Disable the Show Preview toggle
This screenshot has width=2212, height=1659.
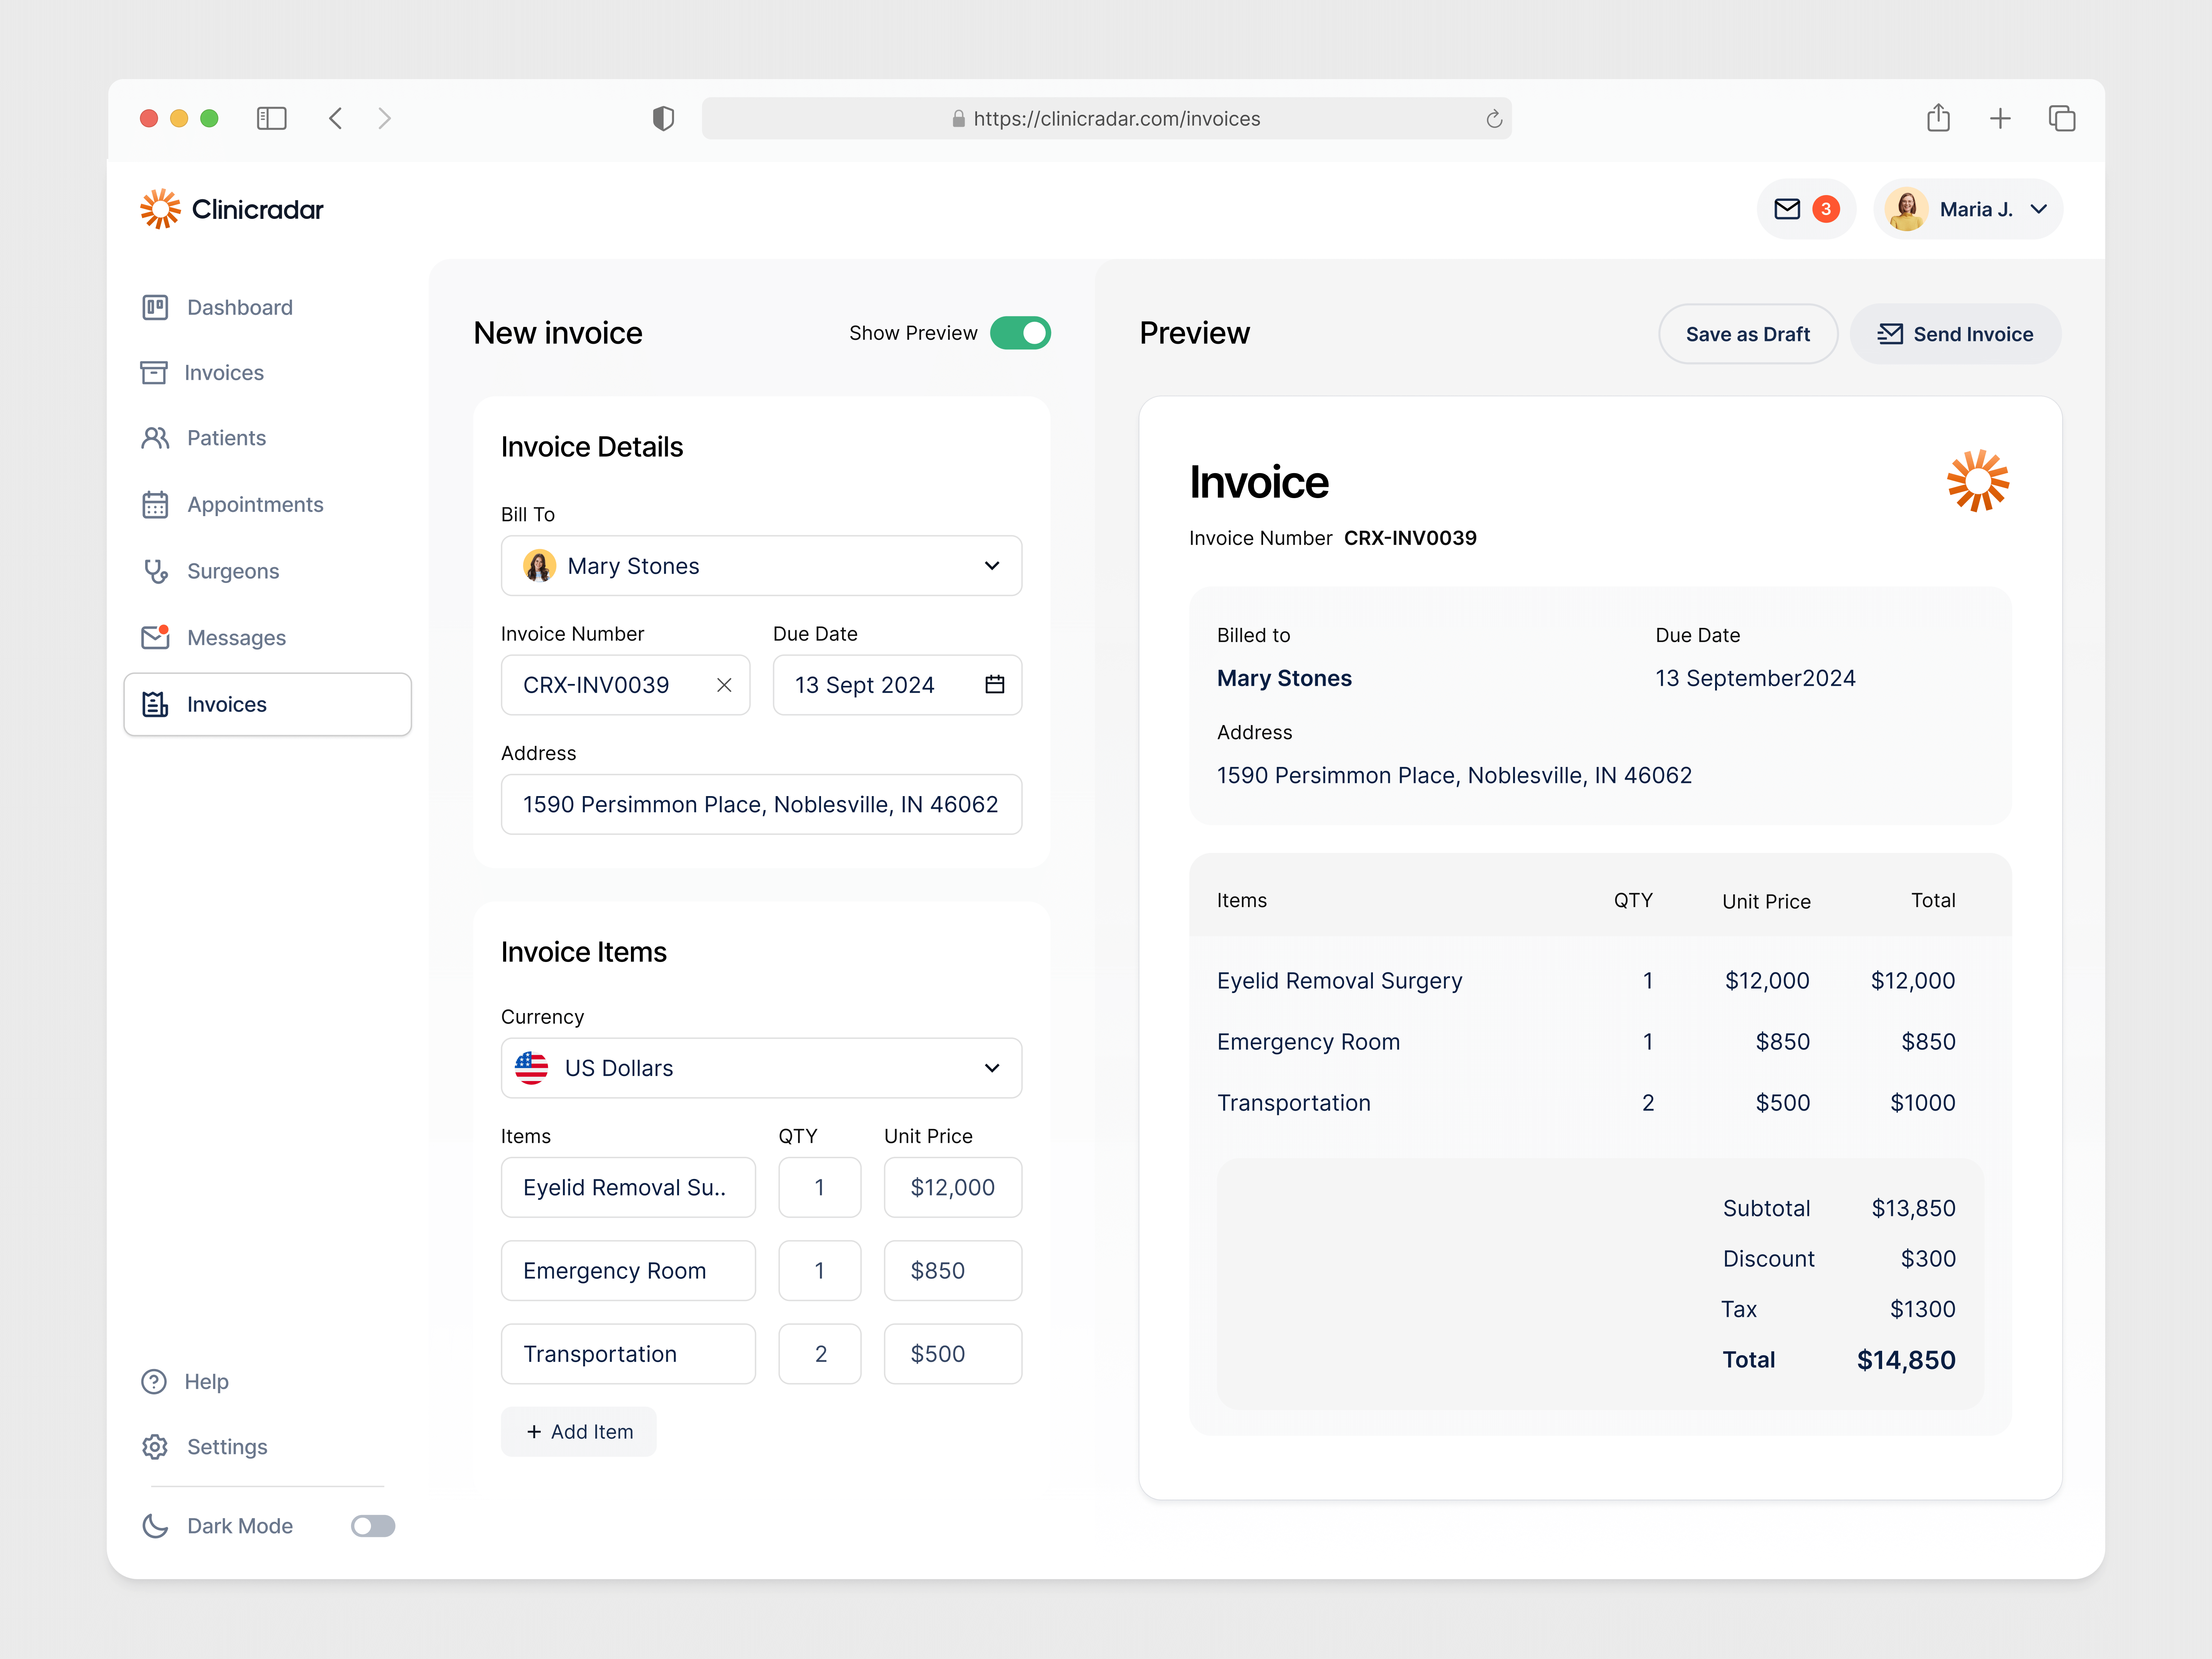pyautogui.click(x=1020, y=333)
